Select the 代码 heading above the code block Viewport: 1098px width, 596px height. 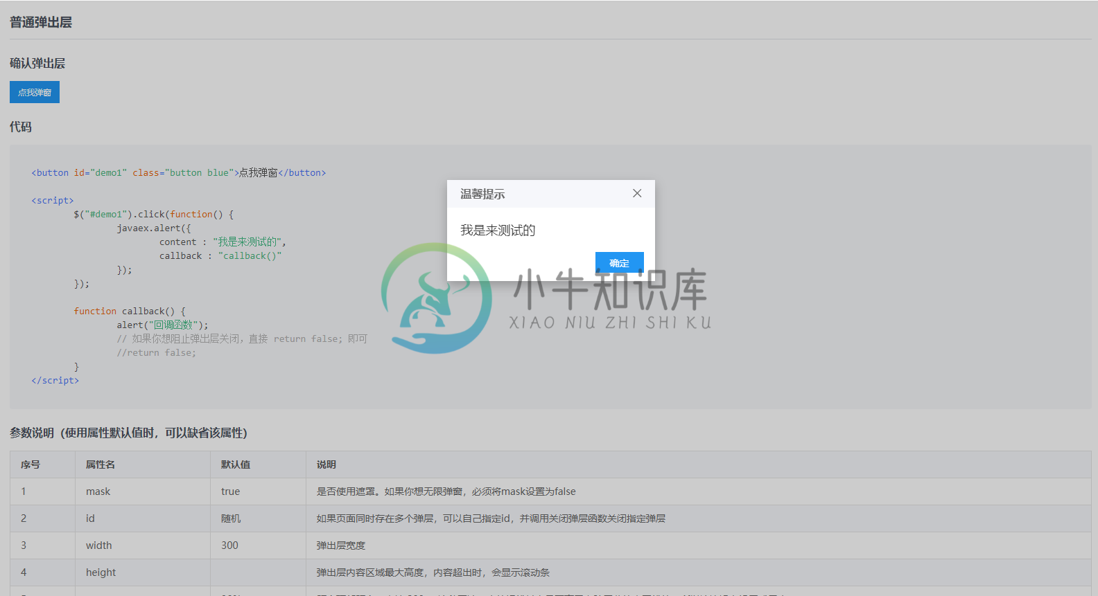click(x=21, y=127)
